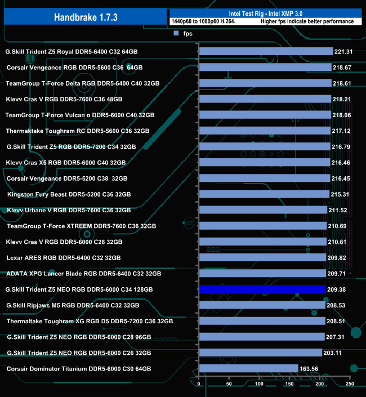This screenshot has height=397, width=366.
Task: Click the 218.67 fps value
Action: 342,68
